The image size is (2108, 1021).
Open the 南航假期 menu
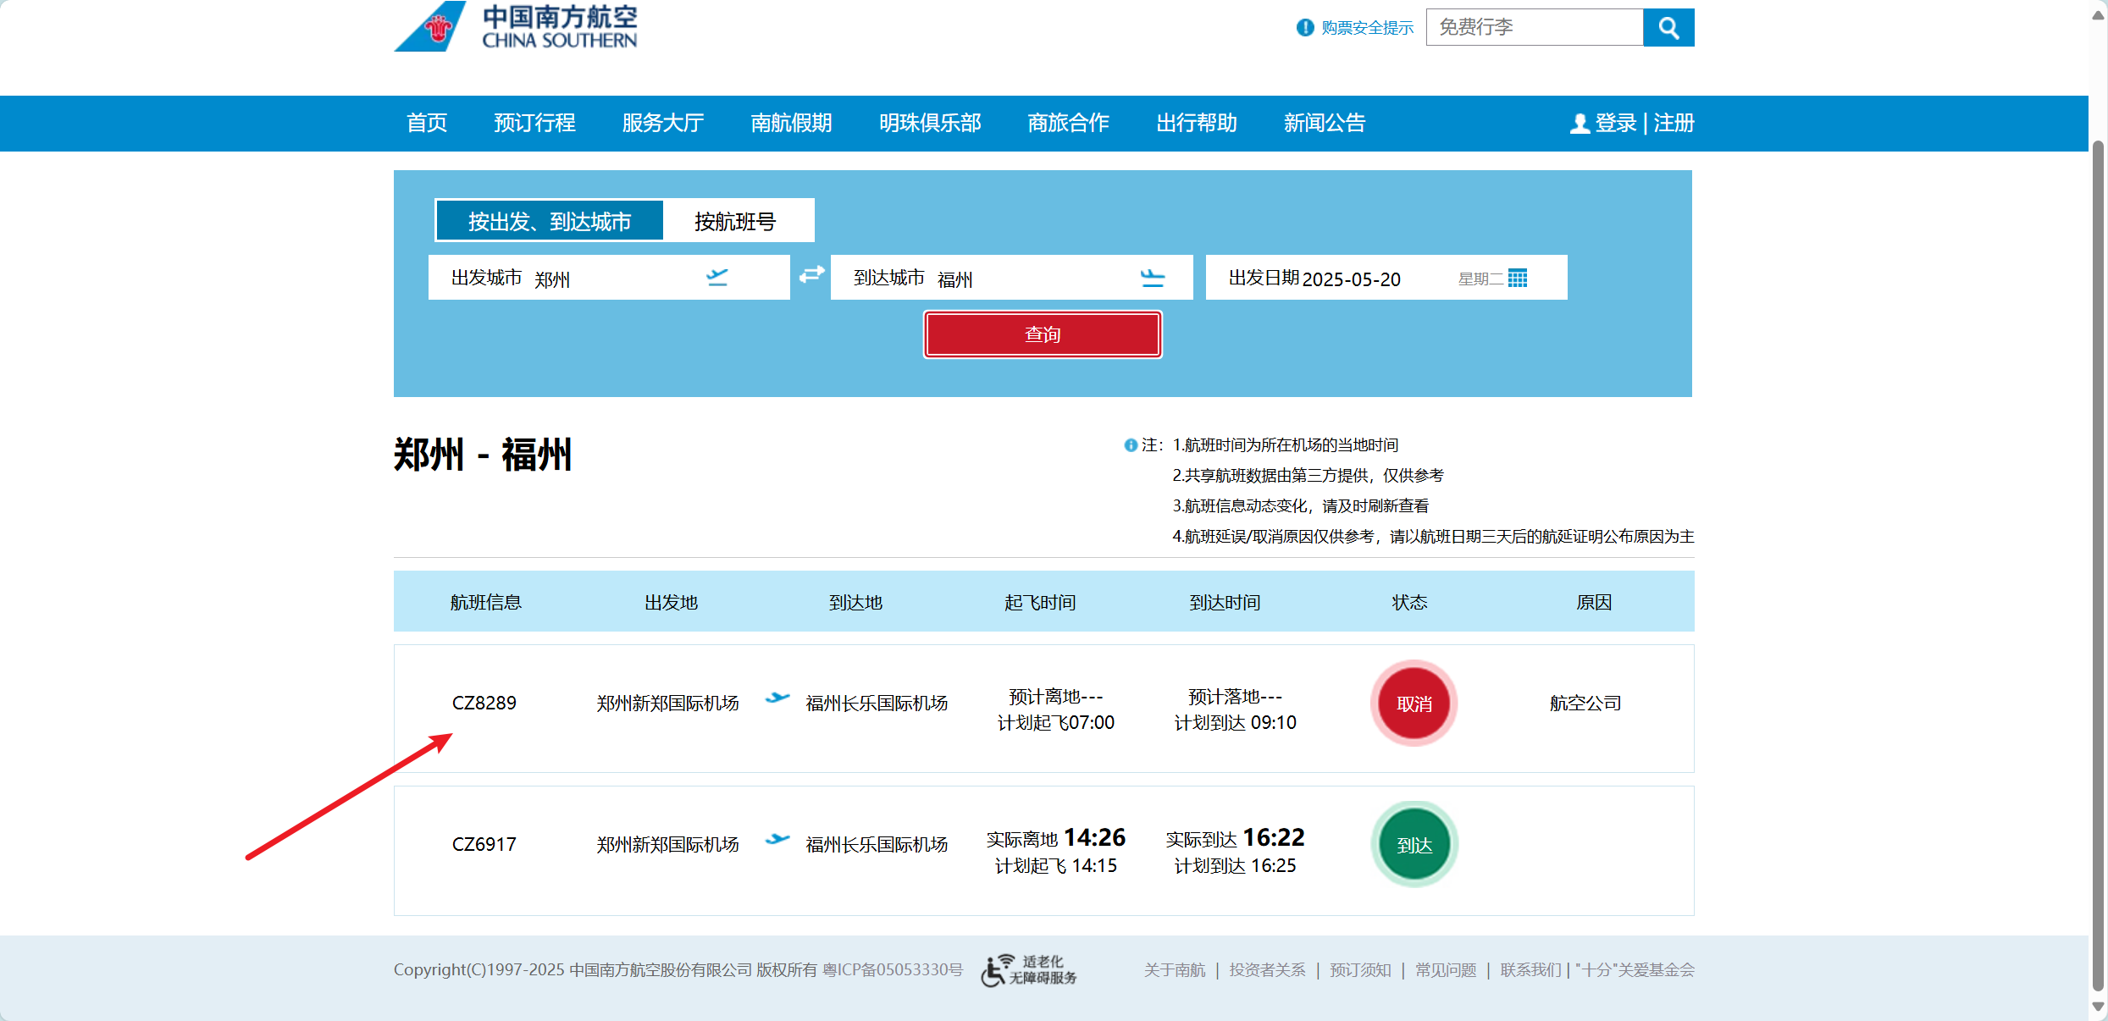pos(791,124)
